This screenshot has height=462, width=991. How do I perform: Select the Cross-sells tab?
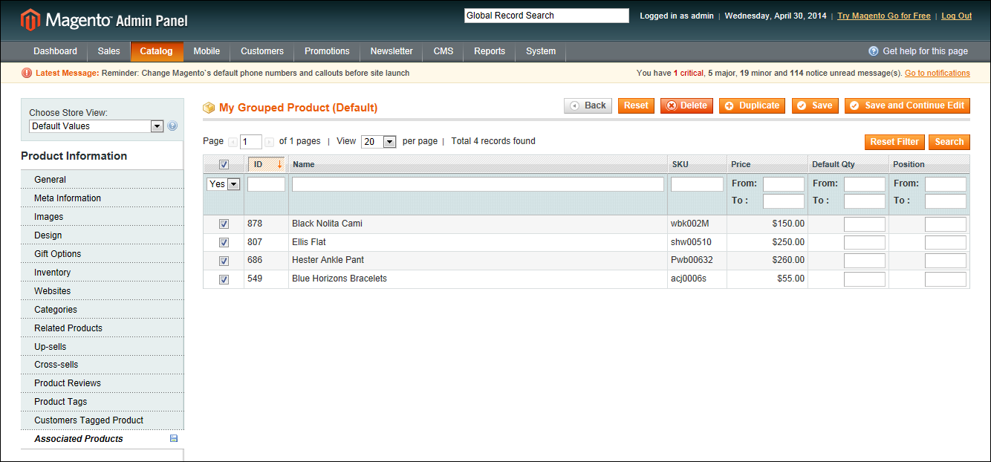tap(103, 365)
